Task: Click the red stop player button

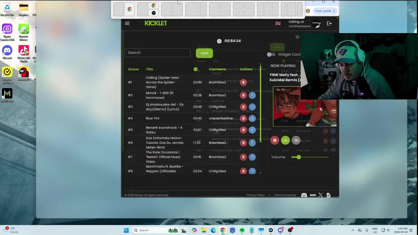Action: (275, 140)
